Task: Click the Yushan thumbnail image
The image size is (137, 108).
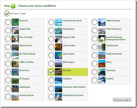Action: (102, 80)
